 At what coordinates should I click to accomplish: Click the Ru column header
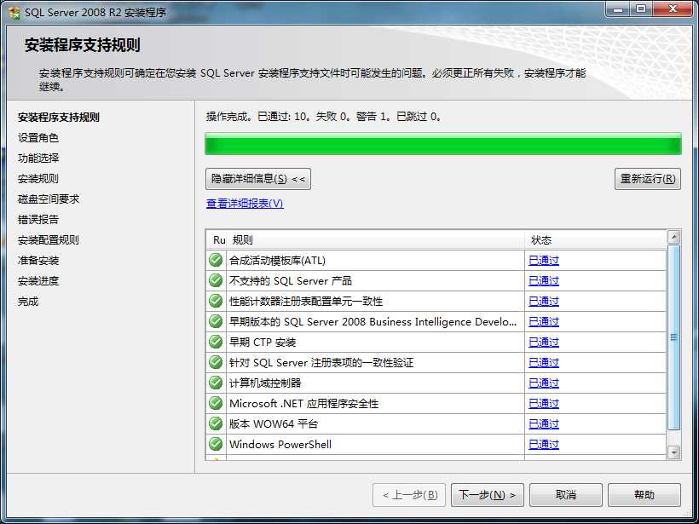[217, 240]
